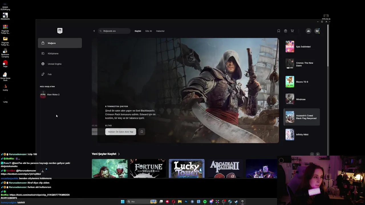Open the kickbot.com clip link in chat
Screen dimensions: 365x205
21,174
